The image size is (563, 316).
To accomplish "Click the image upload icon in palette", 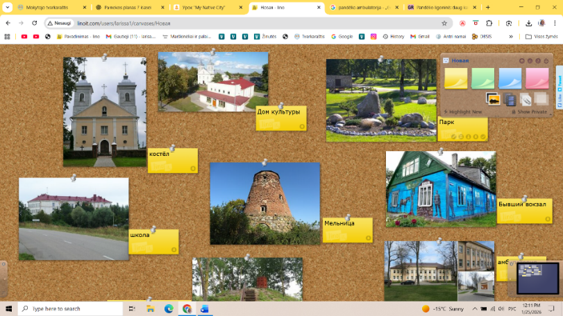I will [493, 99].
